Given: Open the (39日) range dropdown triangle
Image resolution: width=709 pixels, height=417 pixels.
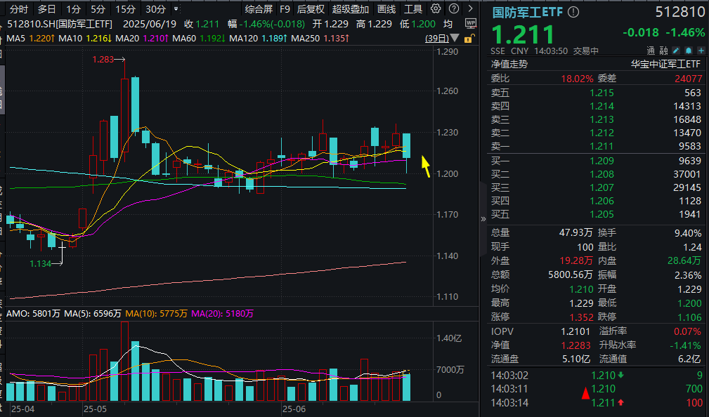Looking at the screenshot, I should click(x=455, y=39).
